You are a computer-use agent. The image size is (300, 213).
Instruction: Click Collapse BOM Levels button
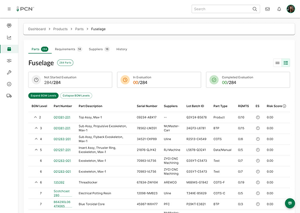(x=76, y=95)
